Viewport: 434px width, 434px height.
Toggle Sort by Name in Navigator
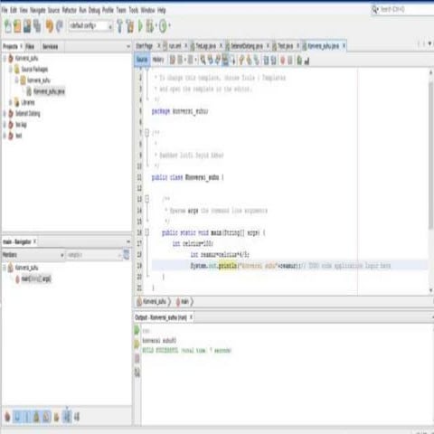67,417
